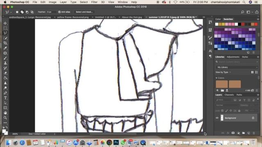
Task: Open the Character panel icon
Action: 210,51
